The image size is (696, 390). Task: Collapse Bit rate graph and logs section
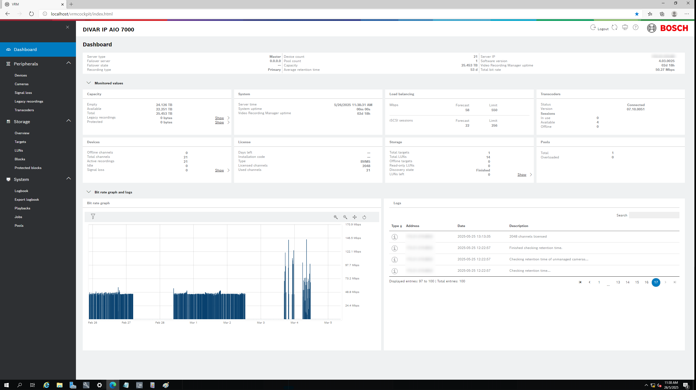click(89, 192)
